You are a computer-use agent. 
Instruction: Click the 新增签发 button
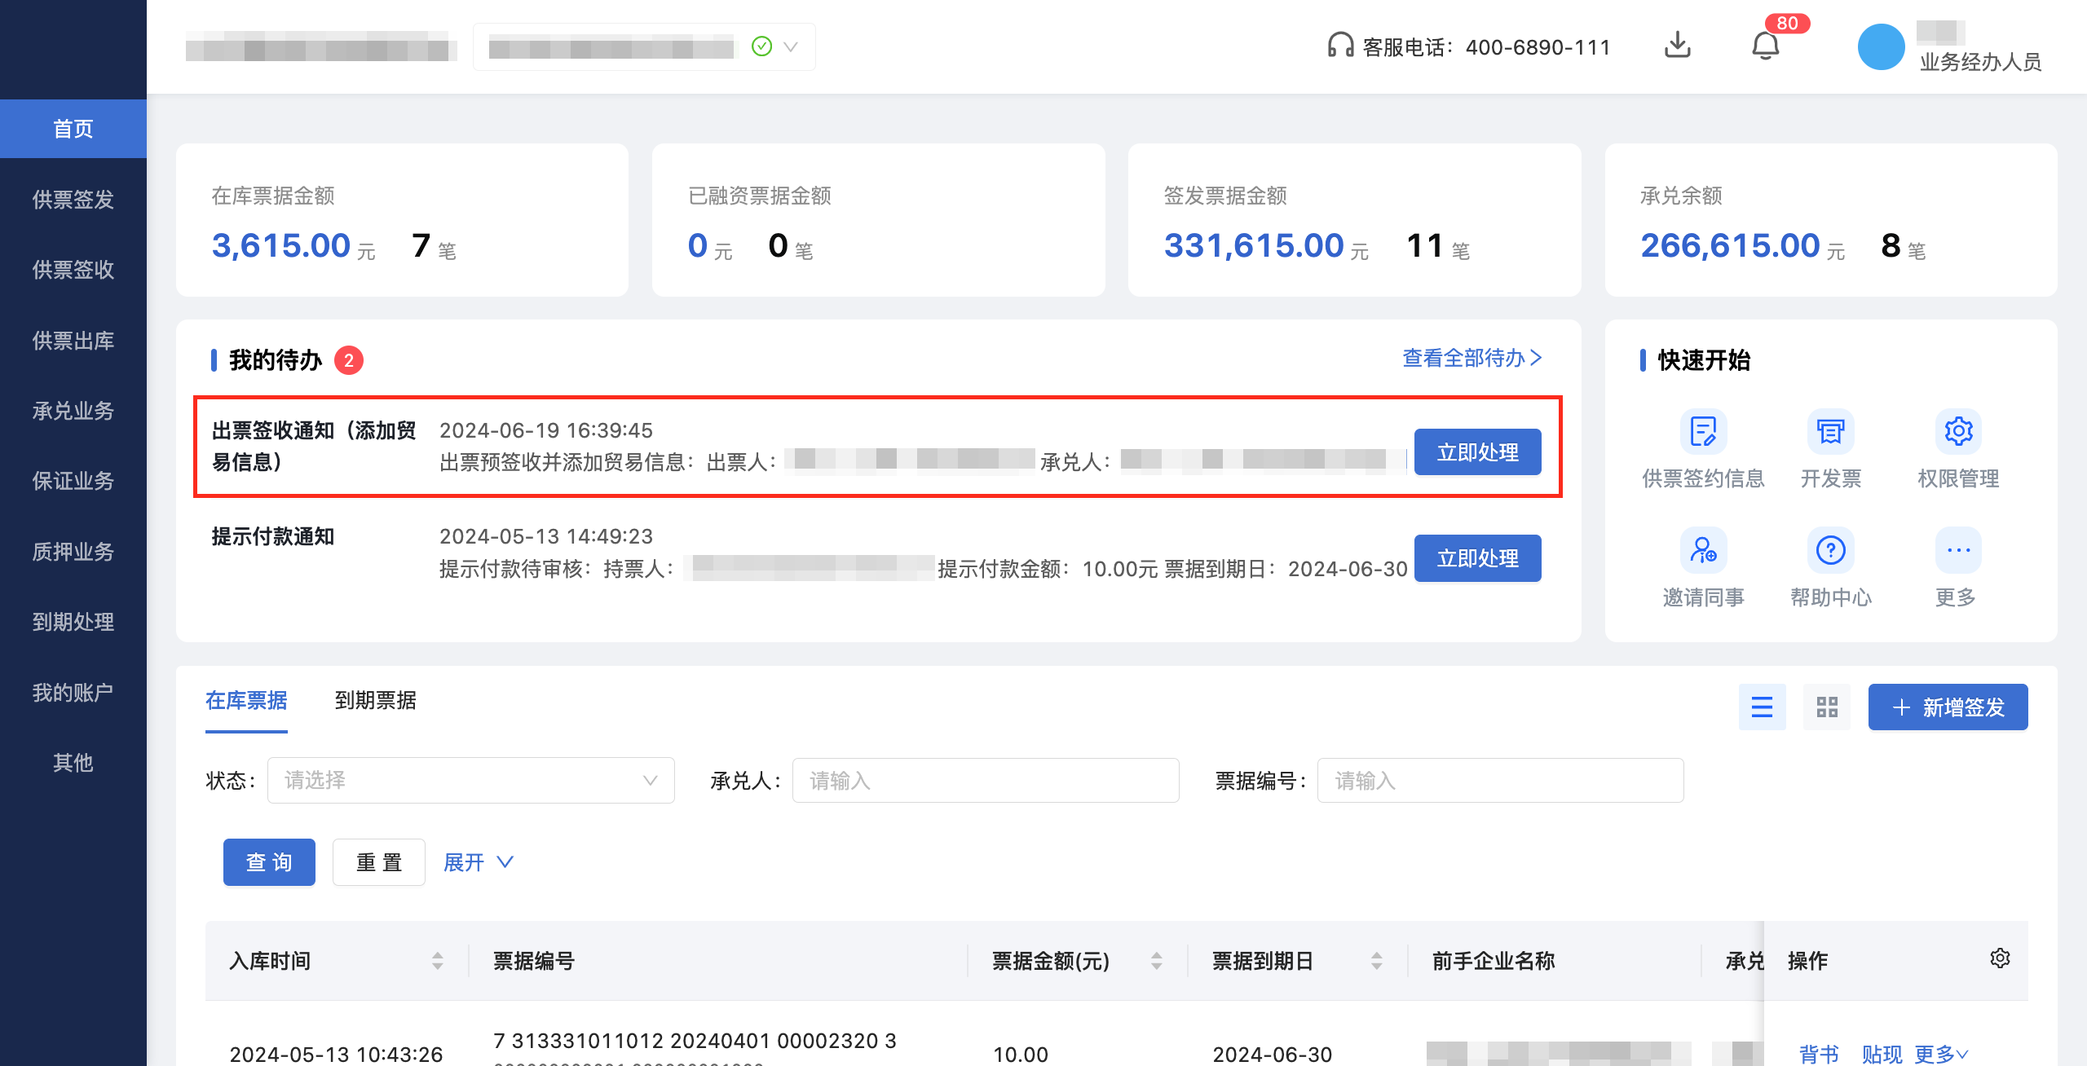click(x=1948, y=707)
